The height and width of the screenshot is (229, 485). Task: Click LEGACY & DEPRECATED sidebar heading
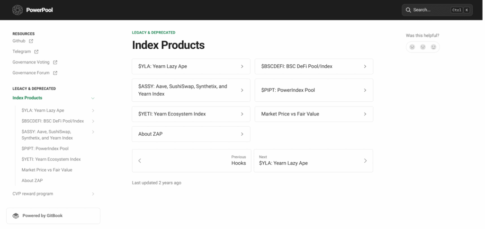tap(34, 88)
